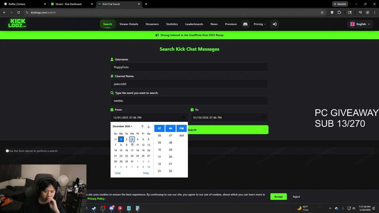
Task: Click the site info icon beside the URL
Action: 27,12
